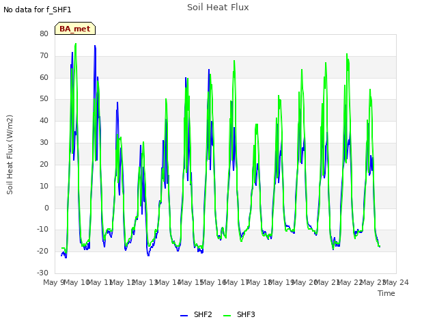Click the May 24 x-axis tick label
Image resolution: width=437 pixels, height=328 pixels.
397,282
